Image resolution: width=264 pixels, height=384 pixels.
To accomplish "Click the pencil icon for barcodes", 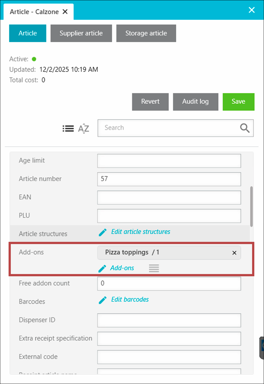I will click(x=103, y=300).
